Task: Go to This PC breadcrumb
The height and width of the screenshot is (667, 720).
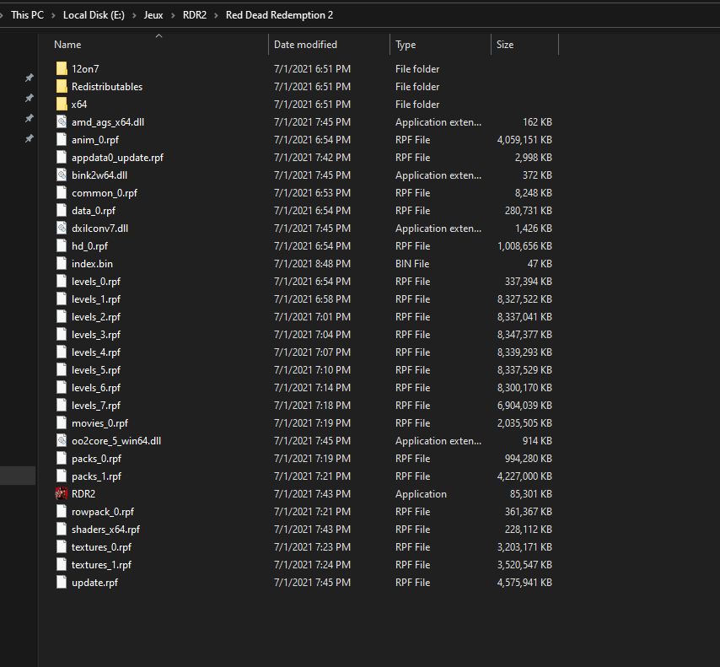Action: [x=27, y=15]
